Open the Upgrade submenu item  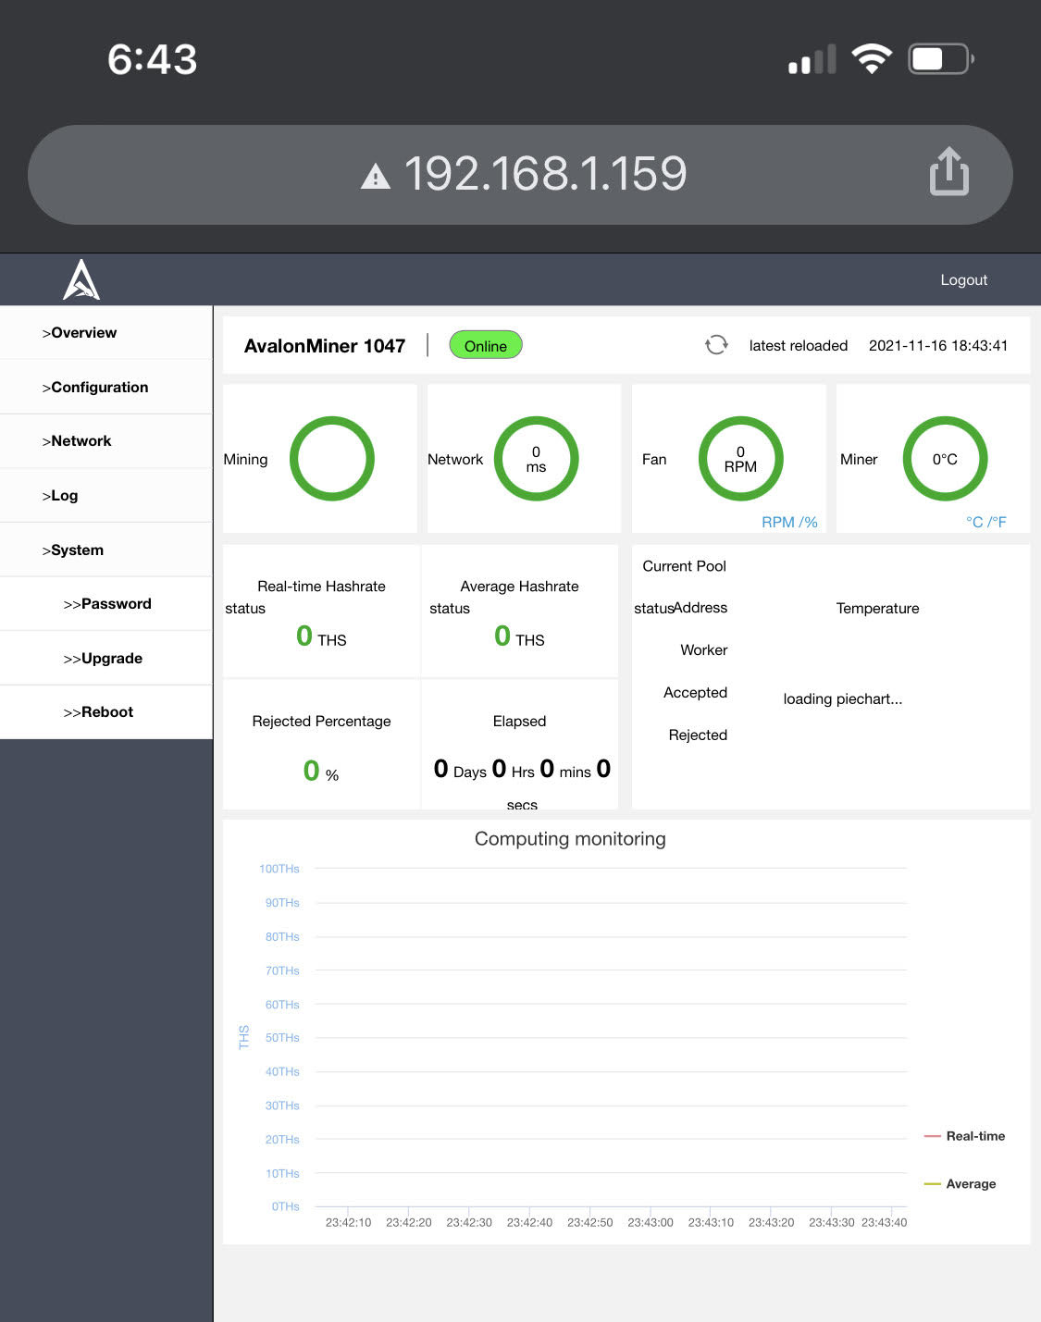(x=106, y=659)
